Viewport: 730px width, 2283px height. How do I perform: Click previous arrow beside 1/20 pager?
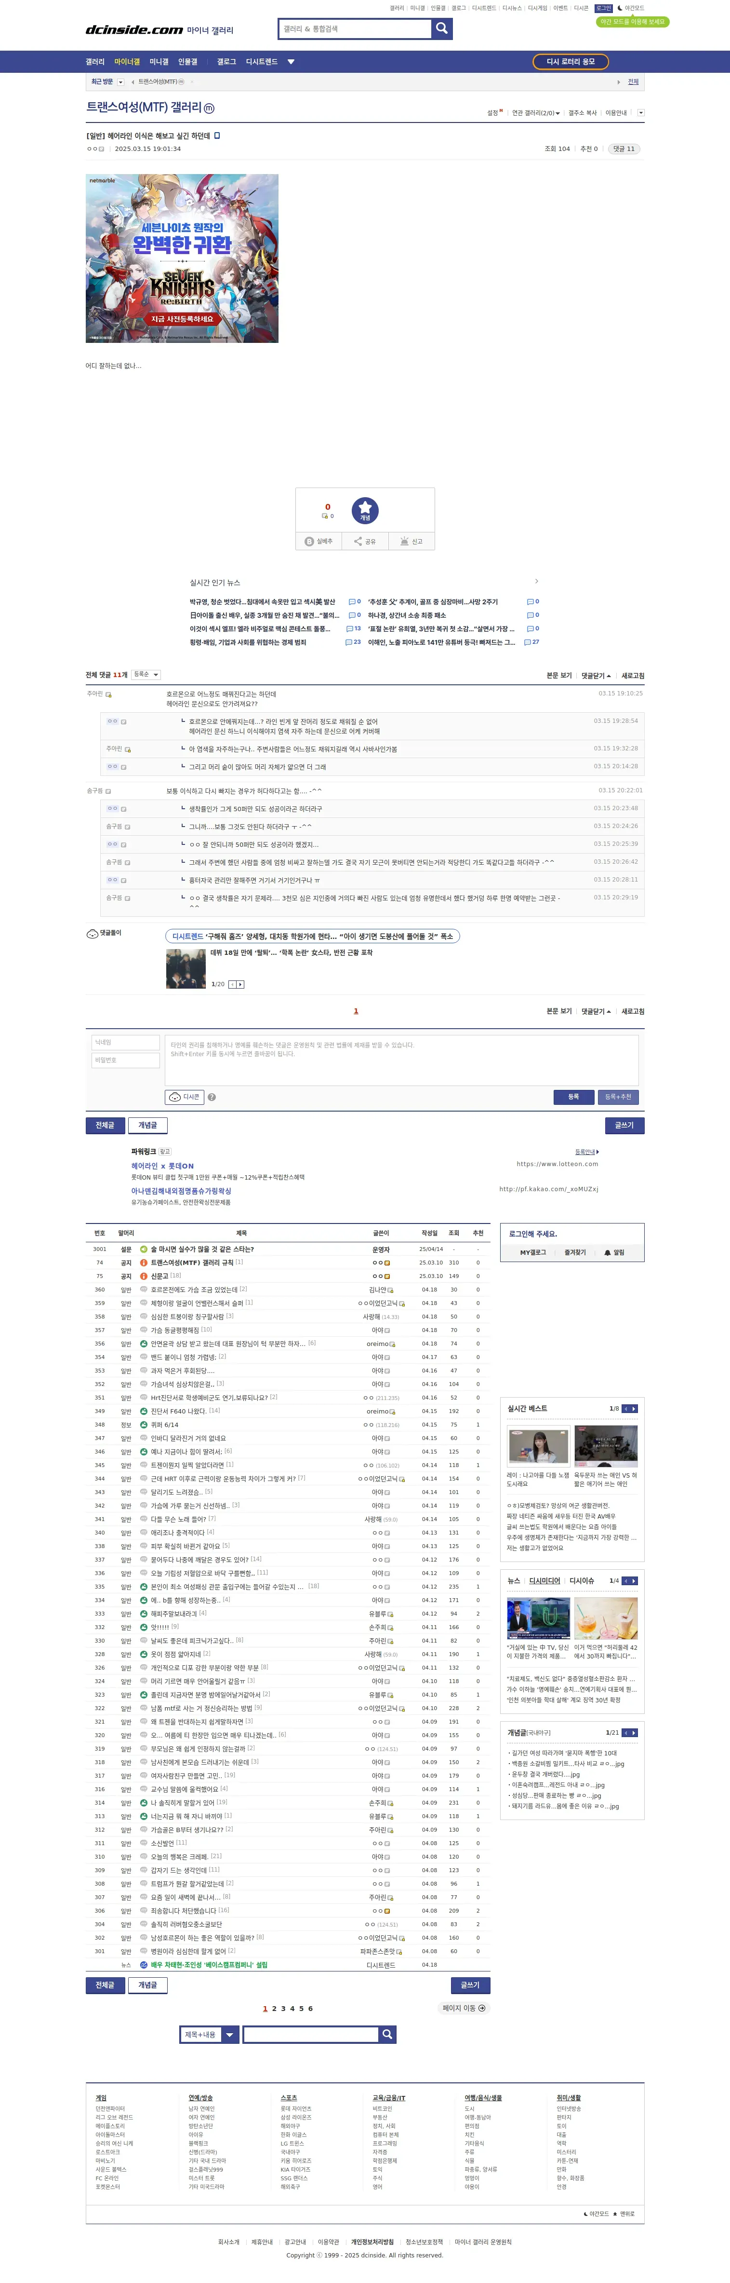[x=232, y=985]
